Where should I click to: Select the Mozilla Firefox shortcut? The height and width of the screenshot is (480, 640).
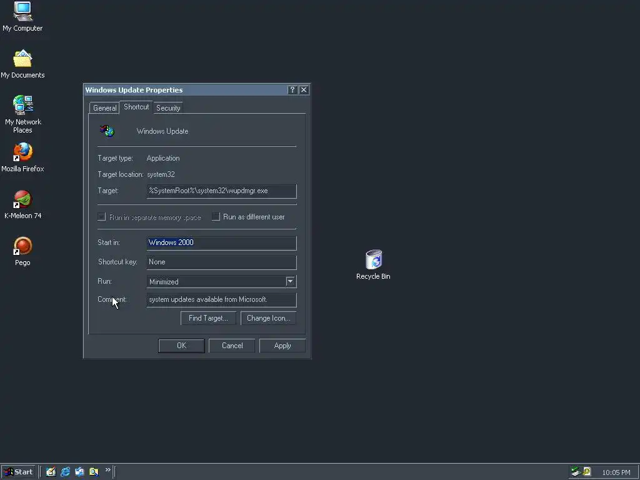click(x=22, y=157)
